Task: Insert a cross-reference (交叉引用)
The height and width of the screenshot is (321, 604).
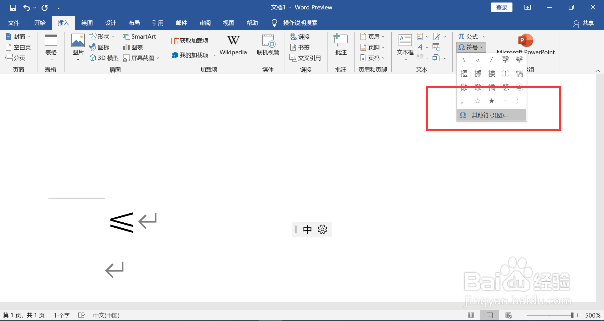Action: [x=305, y=58]
